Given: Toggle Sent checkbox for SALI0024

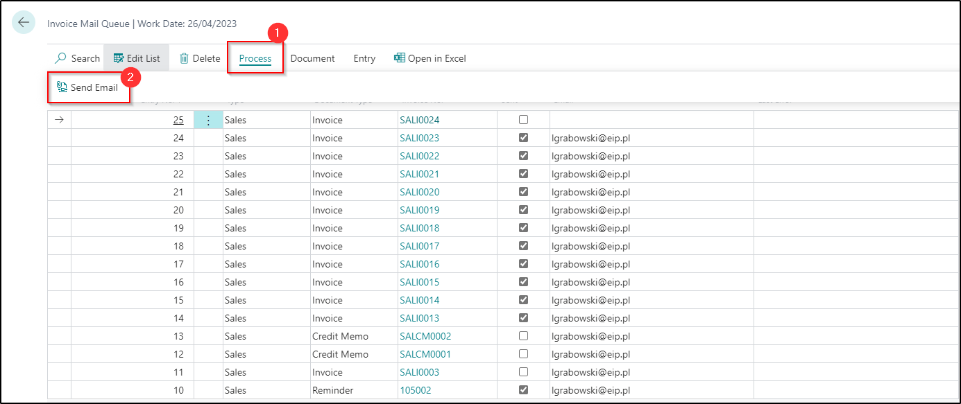Looking at the screenshot, I should [524, 120].
